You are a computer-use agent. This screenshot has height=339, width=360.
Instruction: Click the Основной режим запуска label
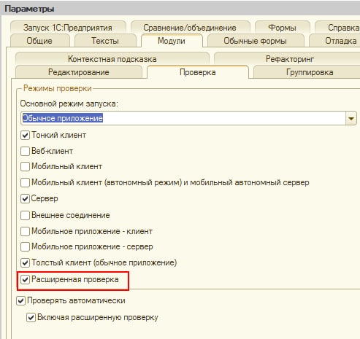(69, 104)
